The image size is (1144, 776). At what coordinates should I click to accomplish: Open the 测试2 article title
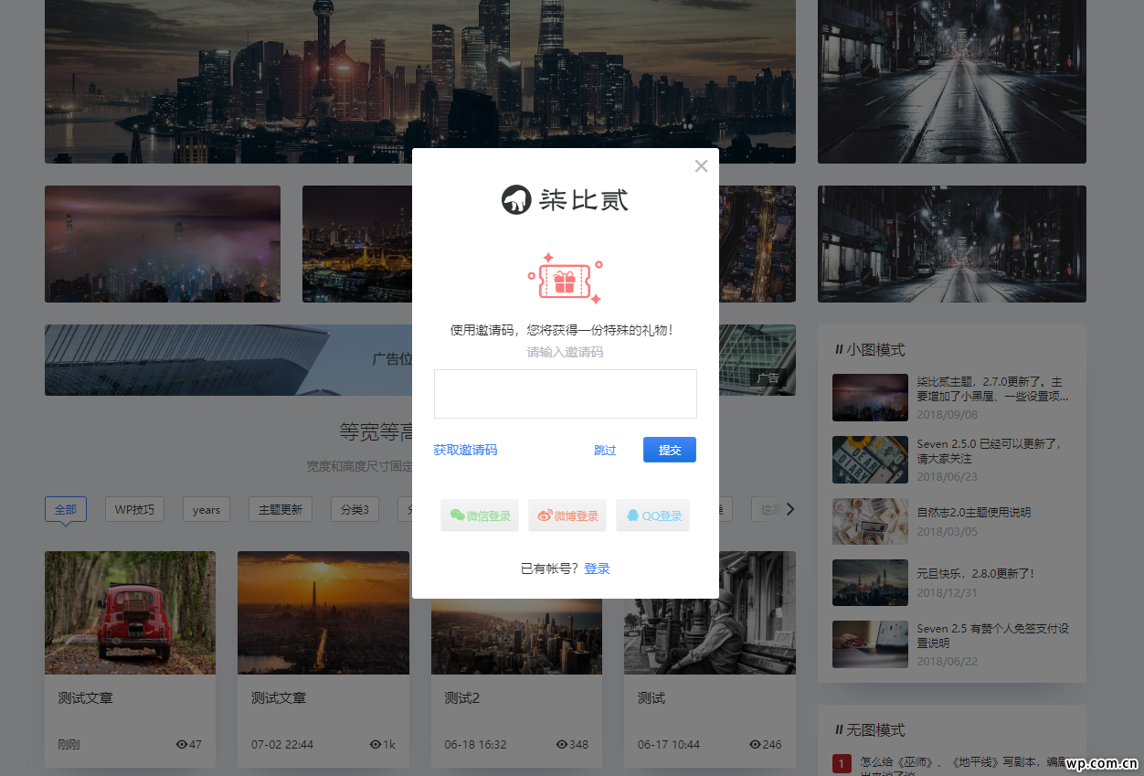point(462,698)
